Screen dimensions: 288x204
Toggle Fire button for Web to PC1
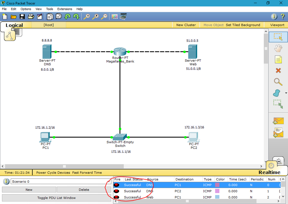coord(116,197)
